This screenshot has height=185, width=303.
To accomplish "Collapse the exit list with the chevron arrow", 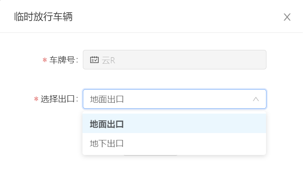I will coord(256,99).
